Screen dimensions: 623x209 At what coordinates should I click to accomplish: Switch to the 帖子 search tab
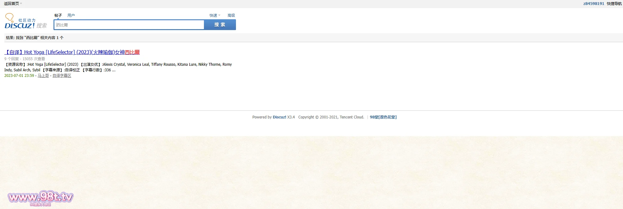tap(58, 15)
